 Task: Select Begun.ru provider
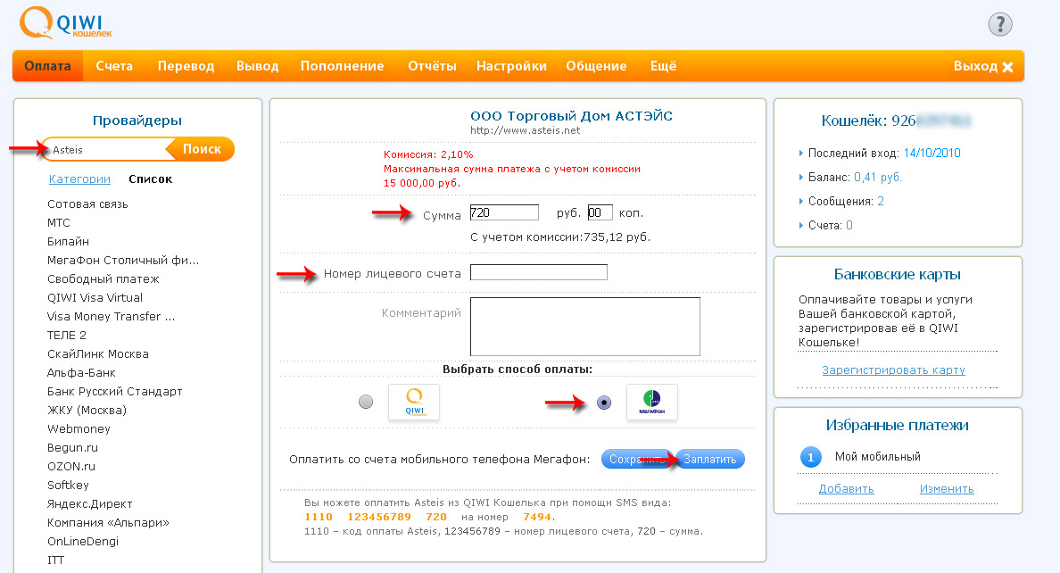tap(72, 447)
